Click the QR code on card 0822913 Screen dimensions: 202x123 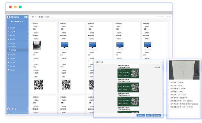38,84
